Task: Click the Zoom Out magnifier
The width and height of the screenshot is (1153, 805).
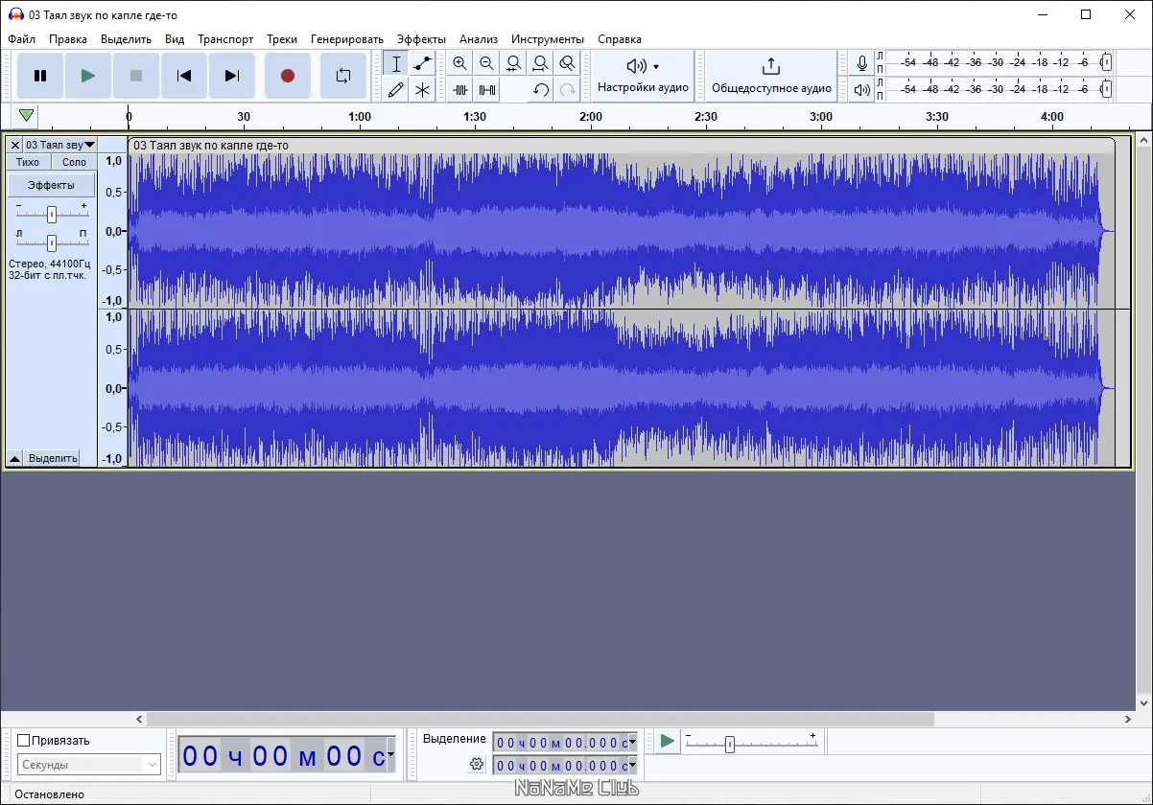Action: click(x=487, y=64)
